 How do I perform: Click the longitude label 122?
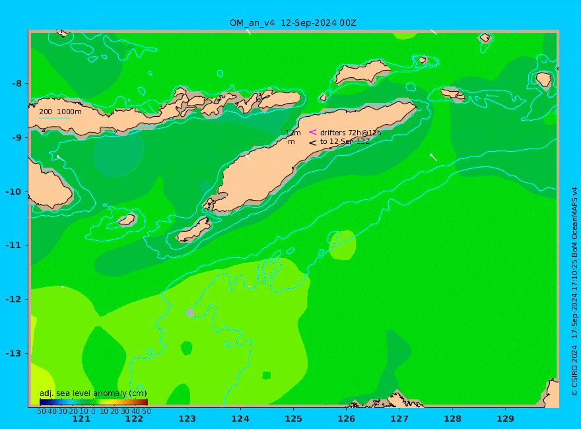coord(134,418)
